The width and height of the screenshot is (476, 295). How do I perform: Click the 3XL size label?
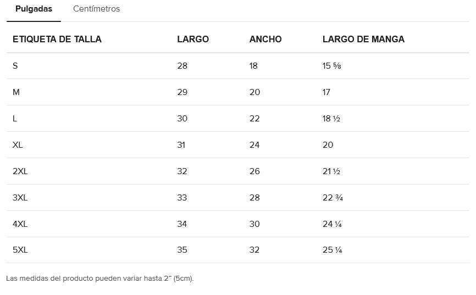point(20,198)
